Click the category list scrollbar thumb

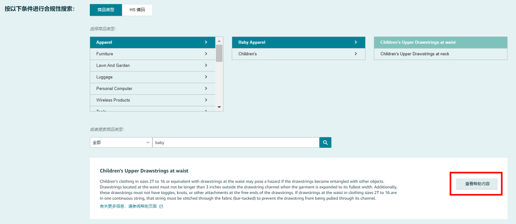pos(219,53)
